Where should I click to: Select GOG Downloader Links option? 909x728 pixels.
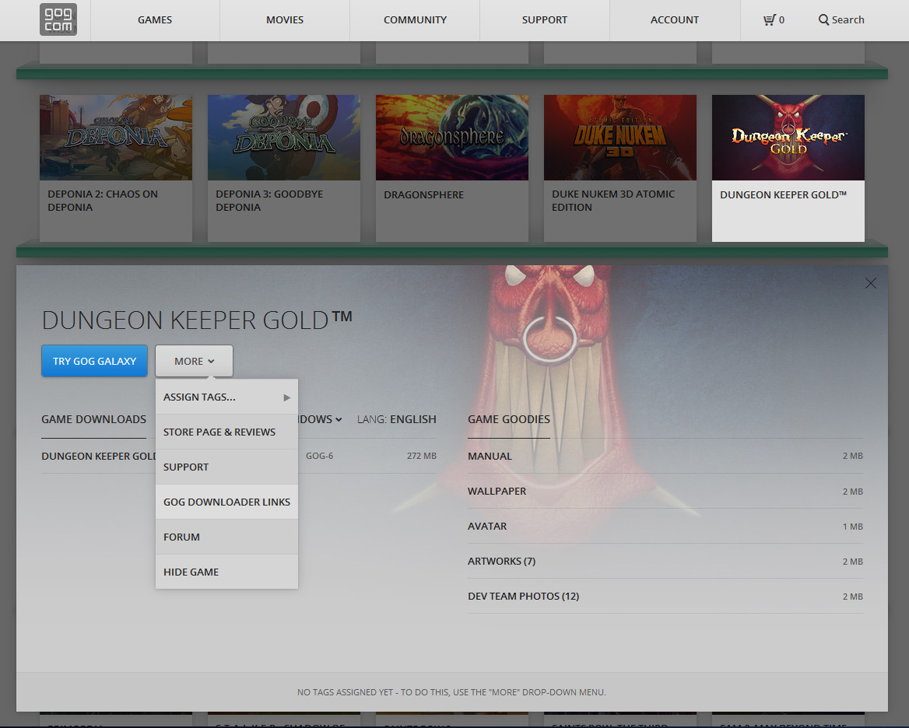226,502
